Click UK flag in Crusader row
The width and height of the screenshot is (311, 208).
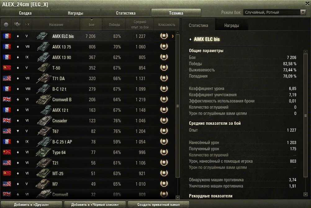coord(7,120)
